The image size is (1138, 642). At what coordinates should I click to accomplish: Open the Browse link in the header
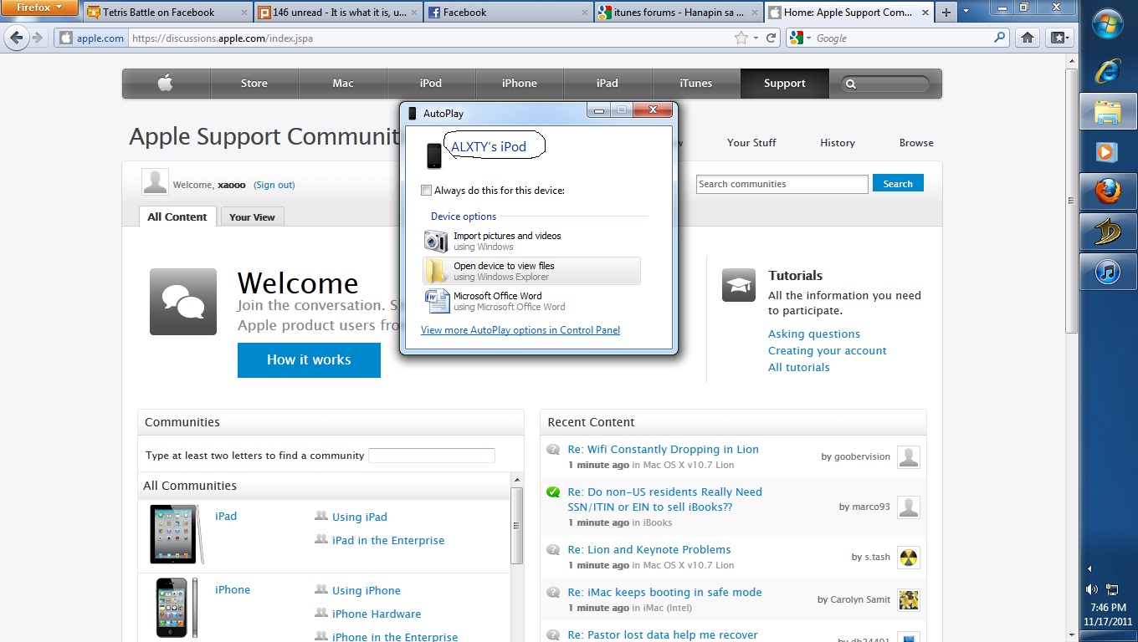click(916, 142)
